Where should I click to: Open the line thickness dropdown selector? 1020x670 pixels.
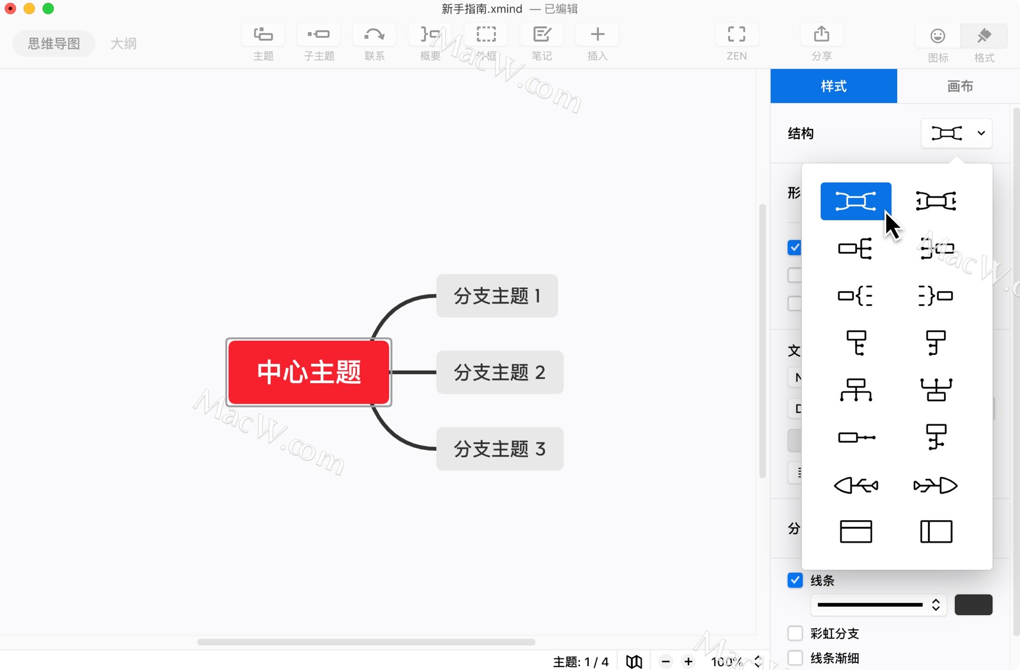coord(878,605)
